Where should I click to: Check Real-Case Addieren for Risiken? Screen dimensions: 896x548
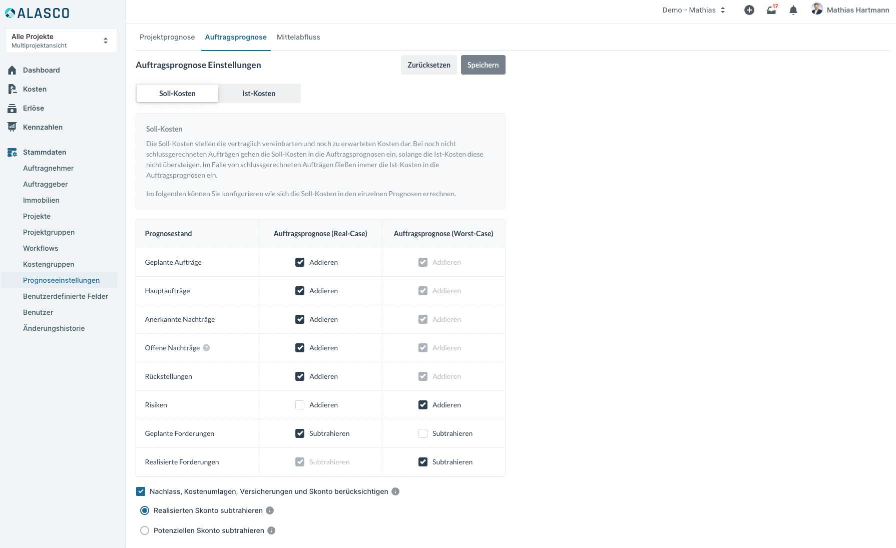tap(300, 405)
